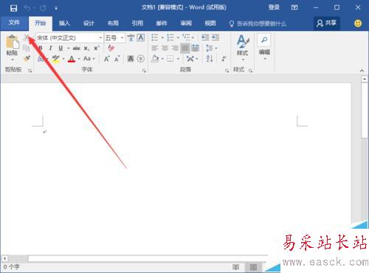The width and height of the screenshot is (369, 273).
Task: Click the phonetic guide (wen) icon
Action: coord(131,38)
